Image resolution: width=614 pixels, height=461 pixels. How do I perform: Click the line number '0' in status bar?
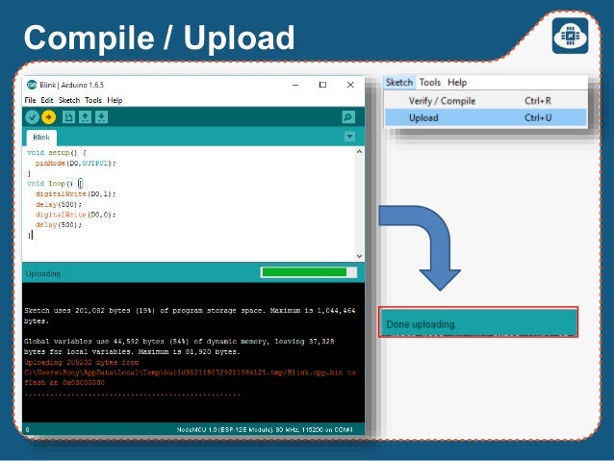click(x=27, y=429)
